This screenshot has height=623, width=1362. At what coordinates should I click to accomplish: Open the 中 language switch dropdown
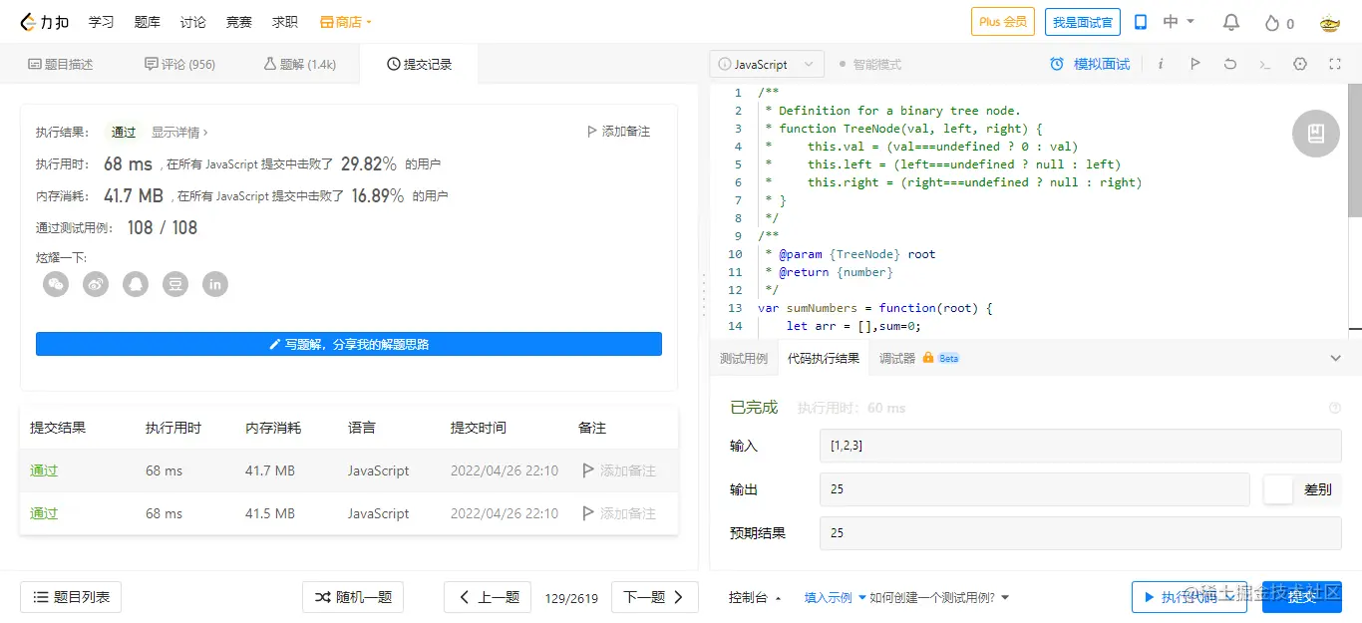[x=1179, y=22]
